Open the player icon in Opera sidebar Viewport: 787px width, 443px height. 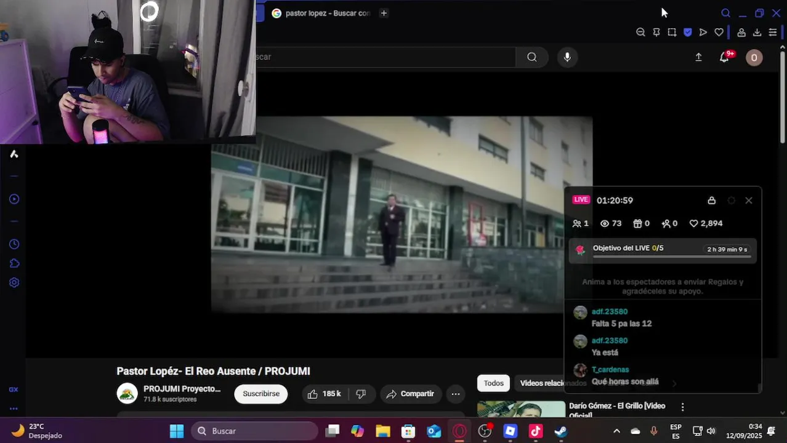14,199
